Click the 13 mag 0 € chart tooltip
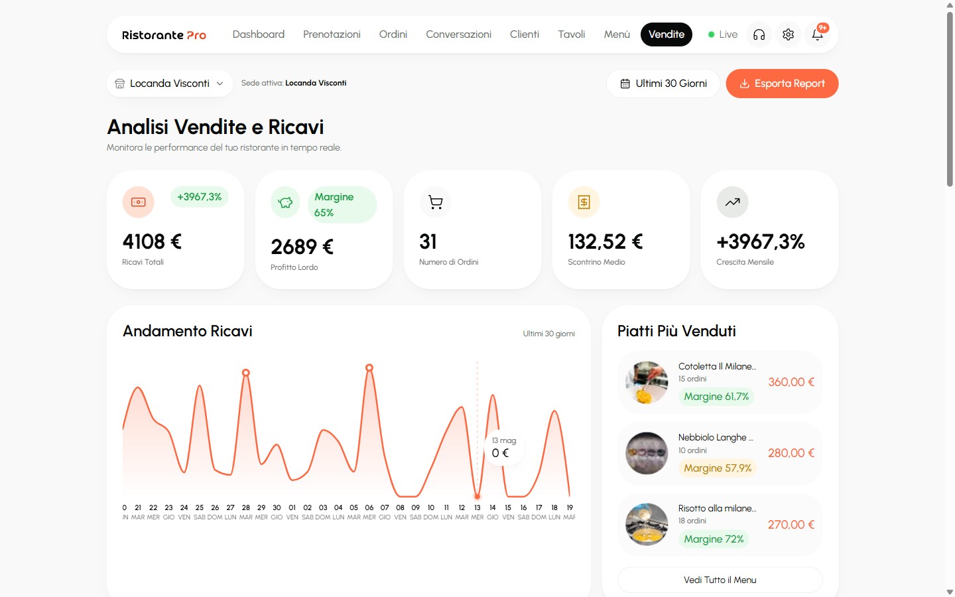This screenshot has height=597, width=955. pos(504,448)
